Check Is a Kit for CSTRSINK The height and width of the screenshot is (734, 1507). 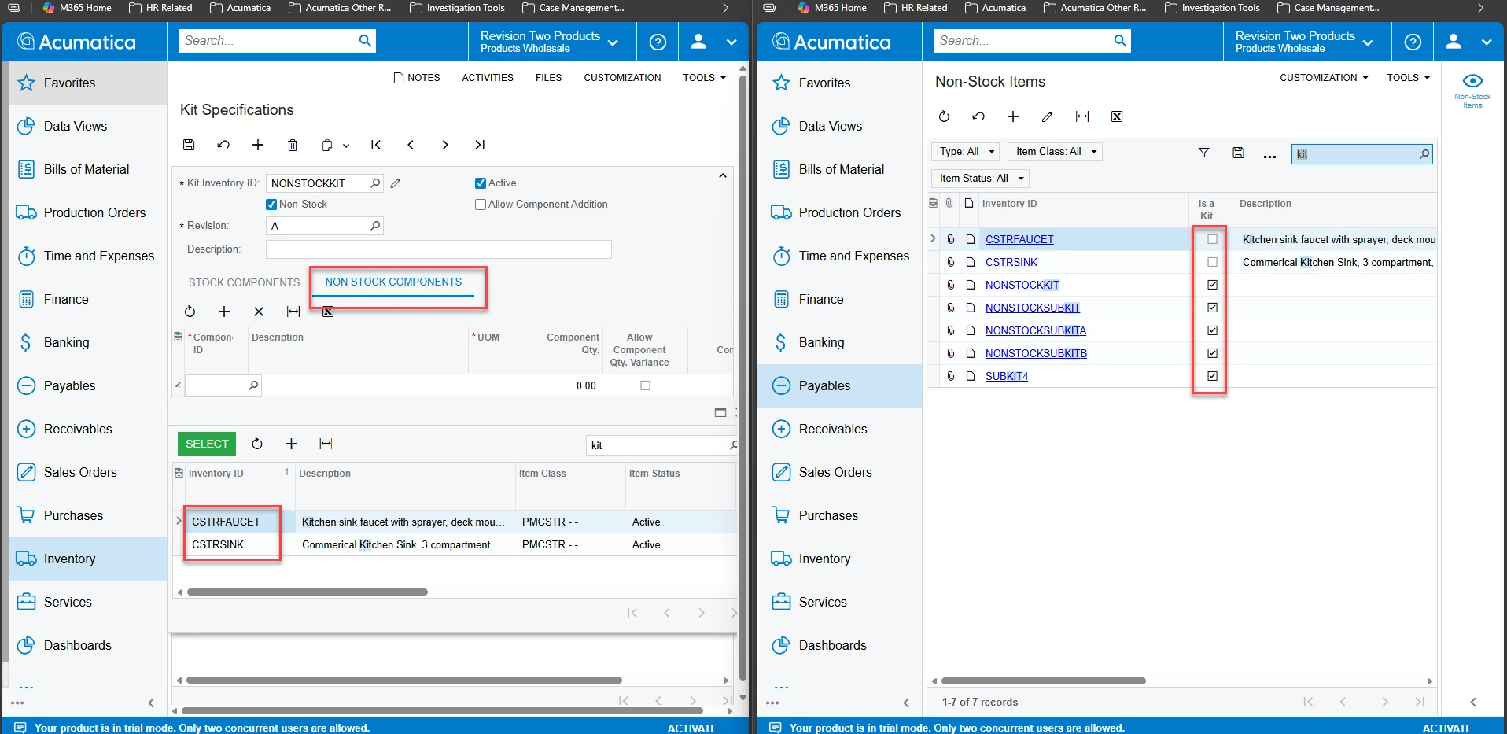point(1212,262)
